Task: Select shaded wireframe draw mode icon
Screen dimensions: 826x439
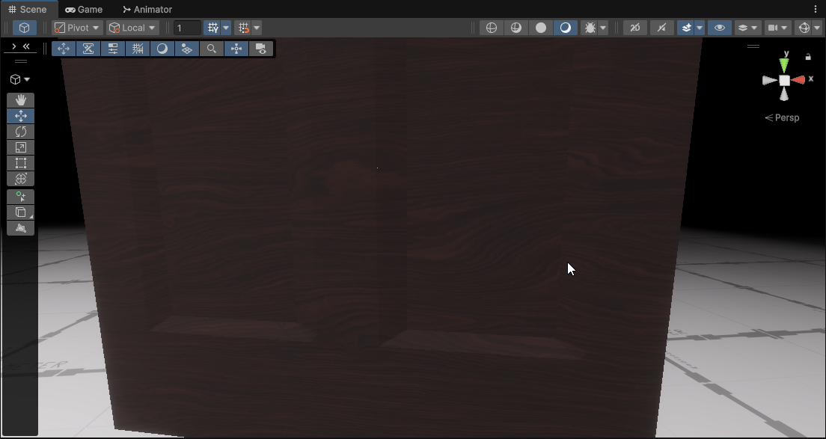Action: [x=516, y=28]
